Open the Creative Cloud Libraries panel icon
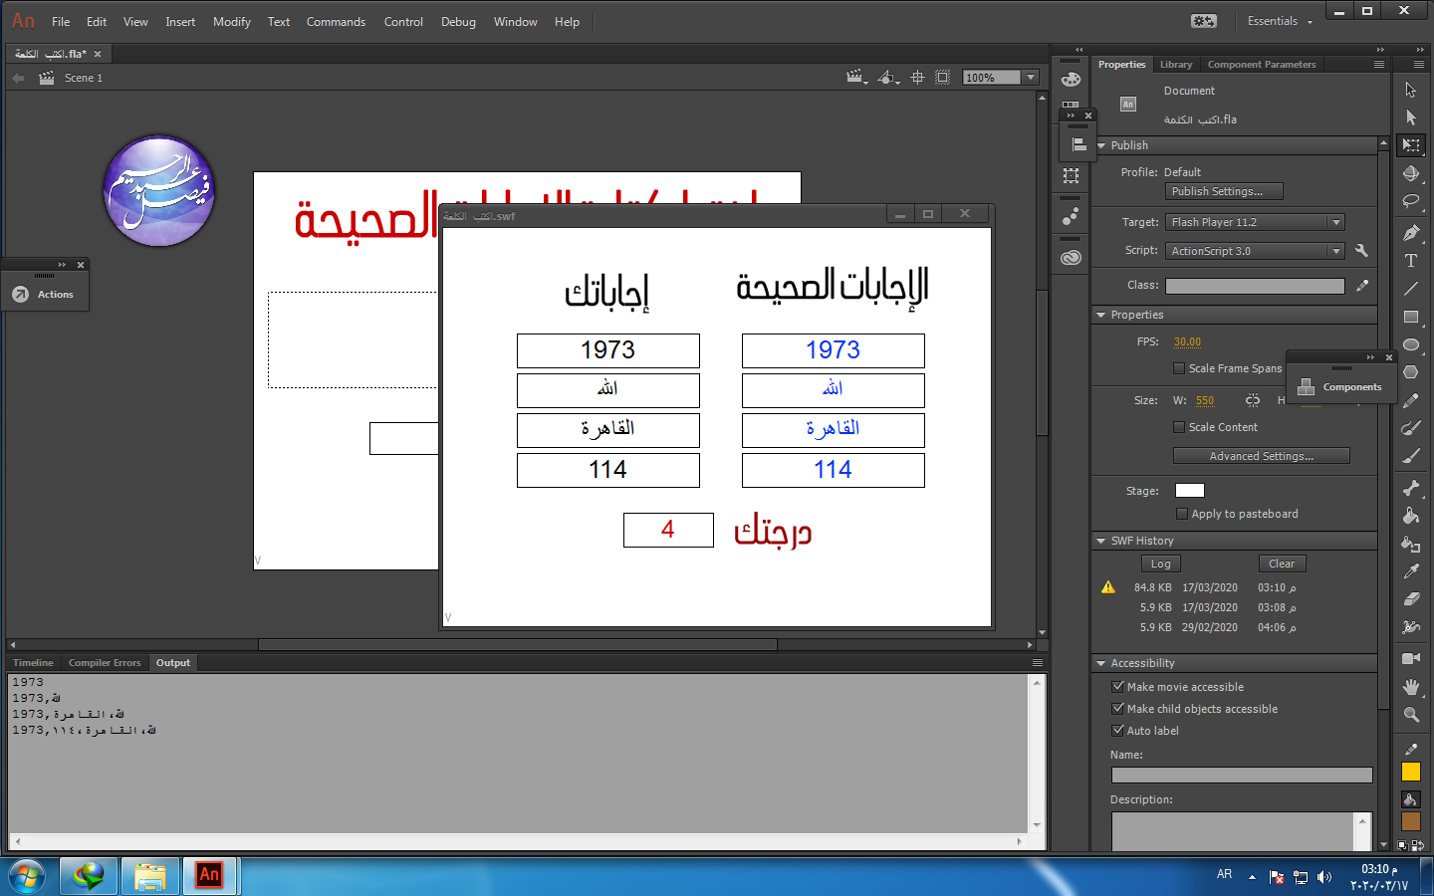The width and height of the screenshot is (1434, 896). pyautogui.click(x=1072, y=257)
